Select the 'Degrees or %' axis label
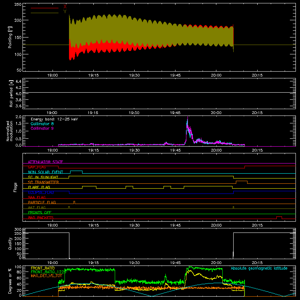The image size is (300, 300). [10, 281]
